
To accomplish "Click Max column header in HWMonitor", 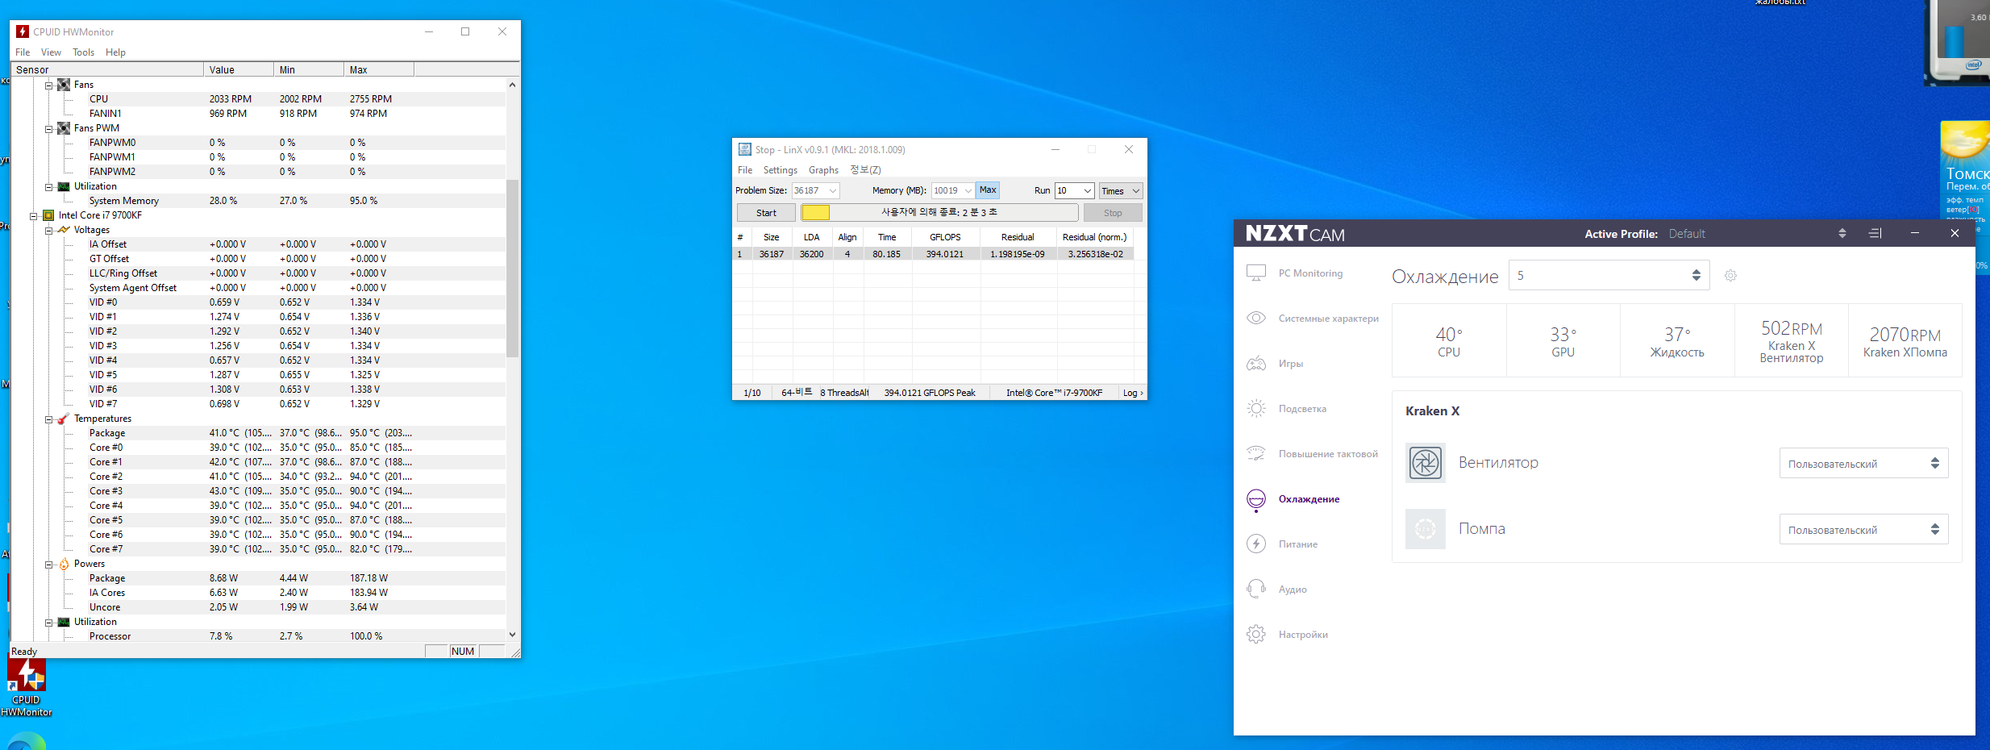I will [378, 70].
